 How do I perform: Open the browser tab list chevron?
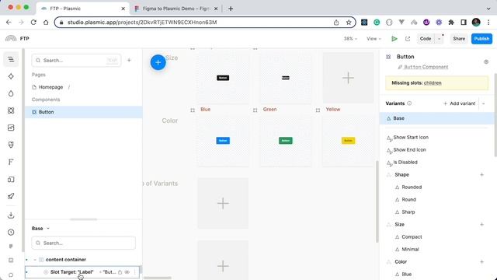click(x=488, y=9)
